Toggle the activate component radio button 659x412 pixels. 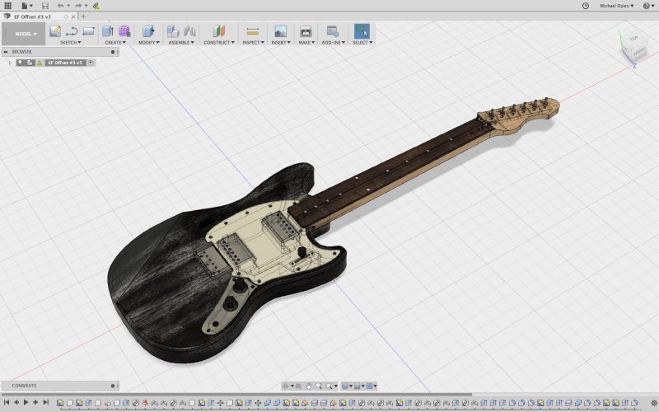(91, 63)
